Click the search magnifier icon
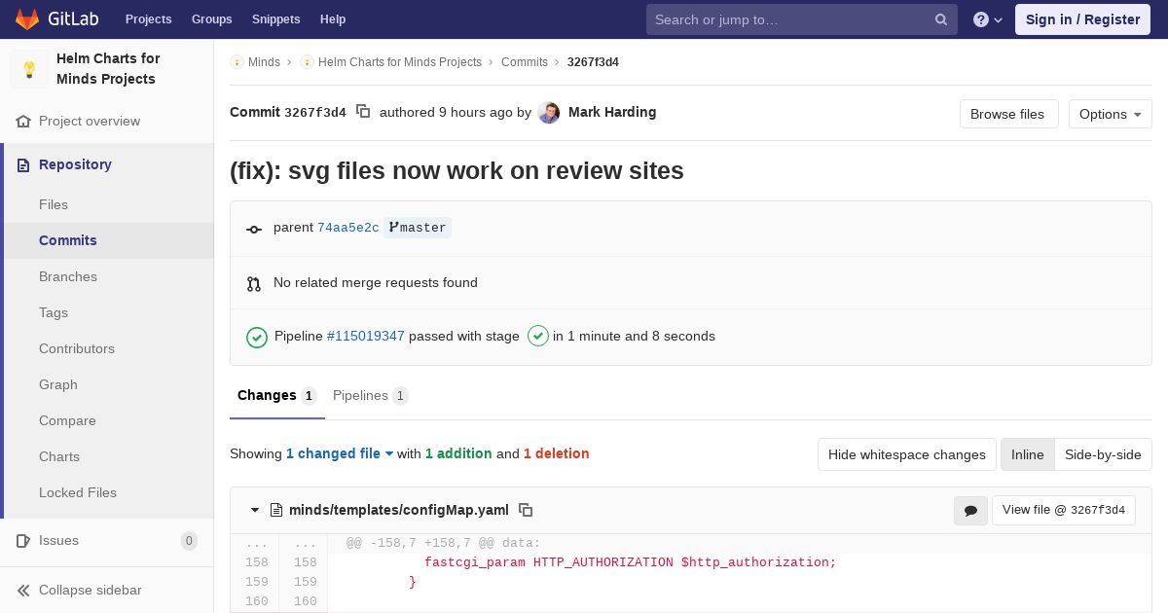 [941, 19]
